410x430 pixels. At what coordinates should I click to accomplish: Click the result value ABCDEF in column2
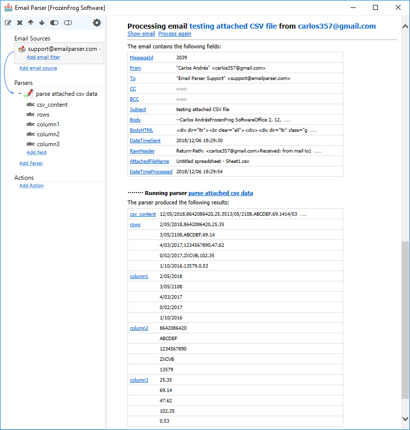168,339
